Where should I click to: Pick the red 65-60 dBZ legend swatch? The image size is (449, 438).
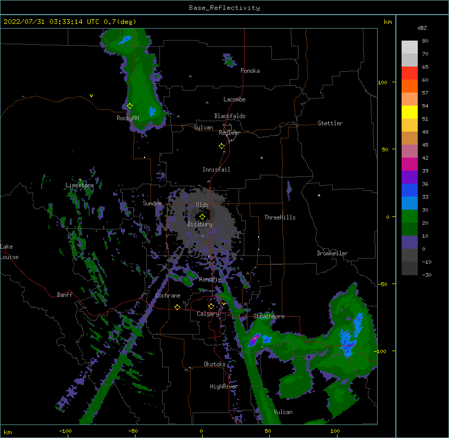click(409, 73)
